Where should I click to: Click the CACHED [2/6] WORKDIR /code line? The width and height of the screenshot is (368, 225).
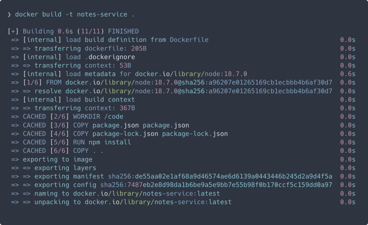coord(73,116)
